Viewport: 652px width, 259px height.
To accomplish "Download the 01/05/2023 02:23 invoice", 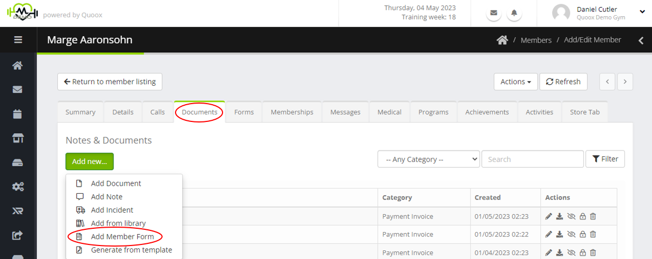I will pyautogui.click(x=560, y=216).
